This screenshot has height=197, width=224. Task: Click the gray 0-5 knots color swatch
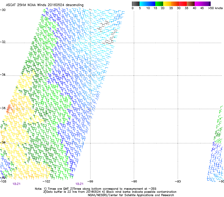pos(136,4)
